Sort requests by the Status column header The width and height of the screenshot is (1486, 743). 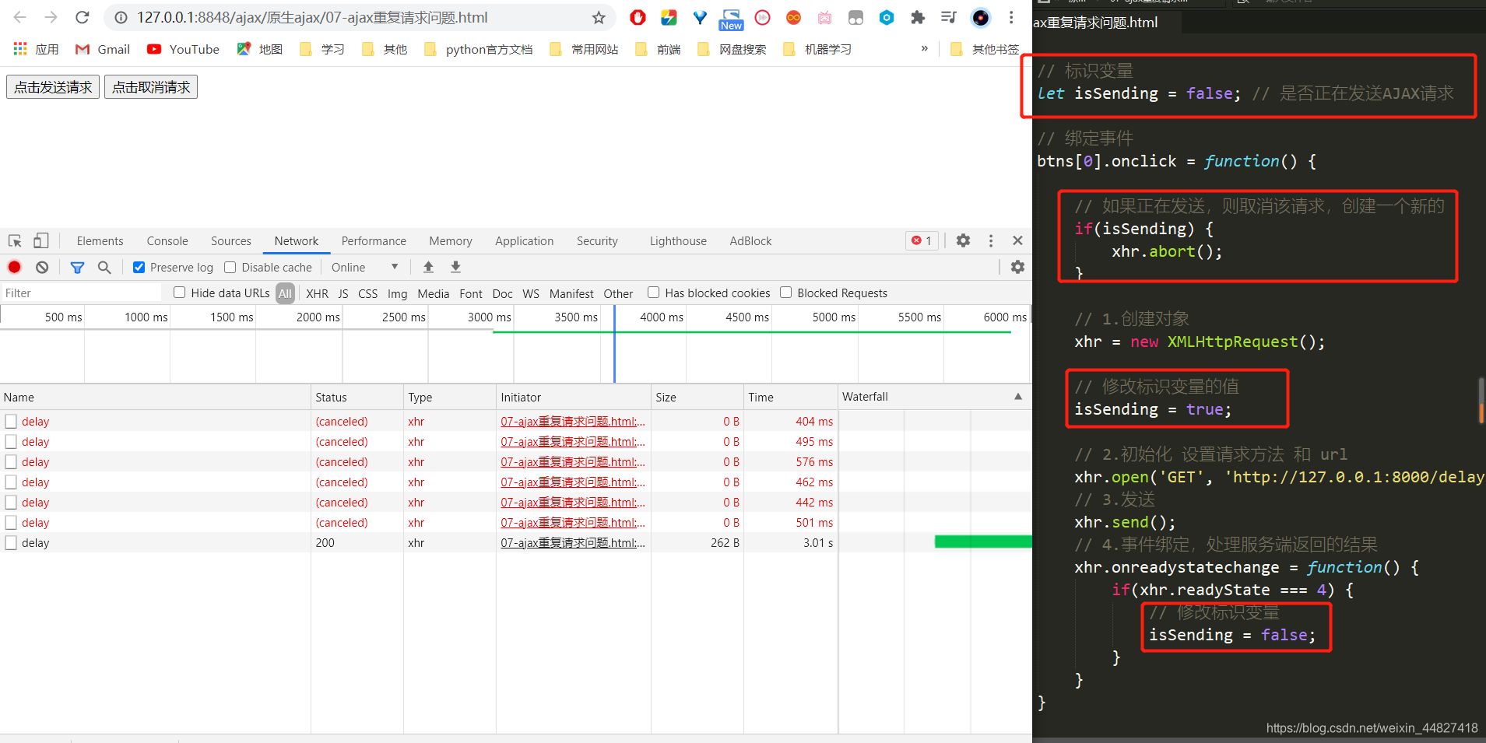pos(357,397)
